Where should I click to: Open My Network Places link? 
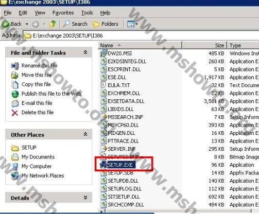pyautogui.click(x=43, y=175)
